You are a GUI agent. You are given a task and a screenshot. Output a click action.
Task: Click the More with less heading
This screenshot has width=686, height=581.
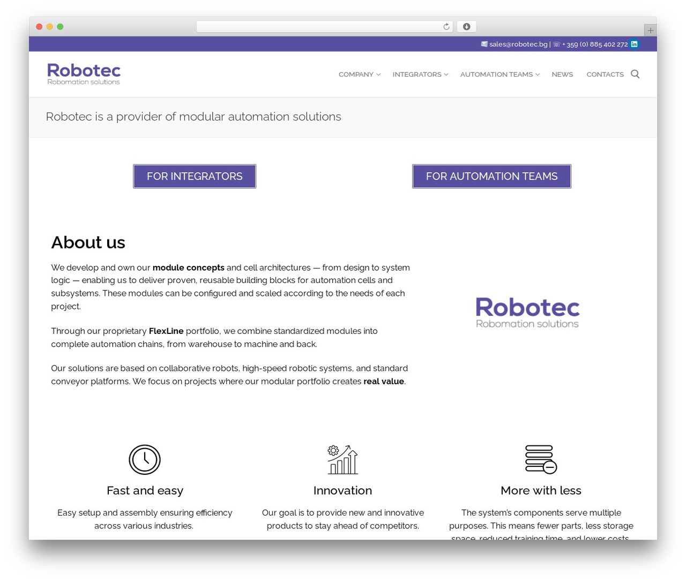[541, 490]
